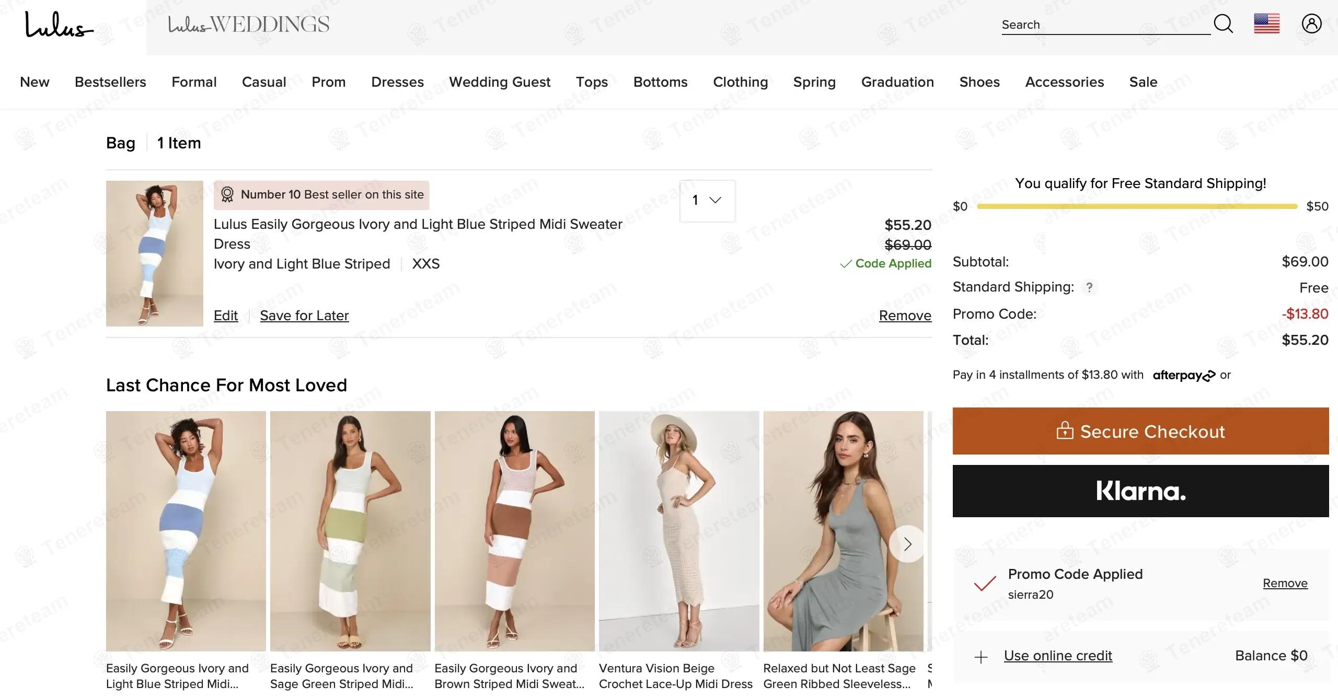The width and height of the screenshot is (1338, 699).
Task: Click the shipping question mark help icon
Action: point(1089,287)
